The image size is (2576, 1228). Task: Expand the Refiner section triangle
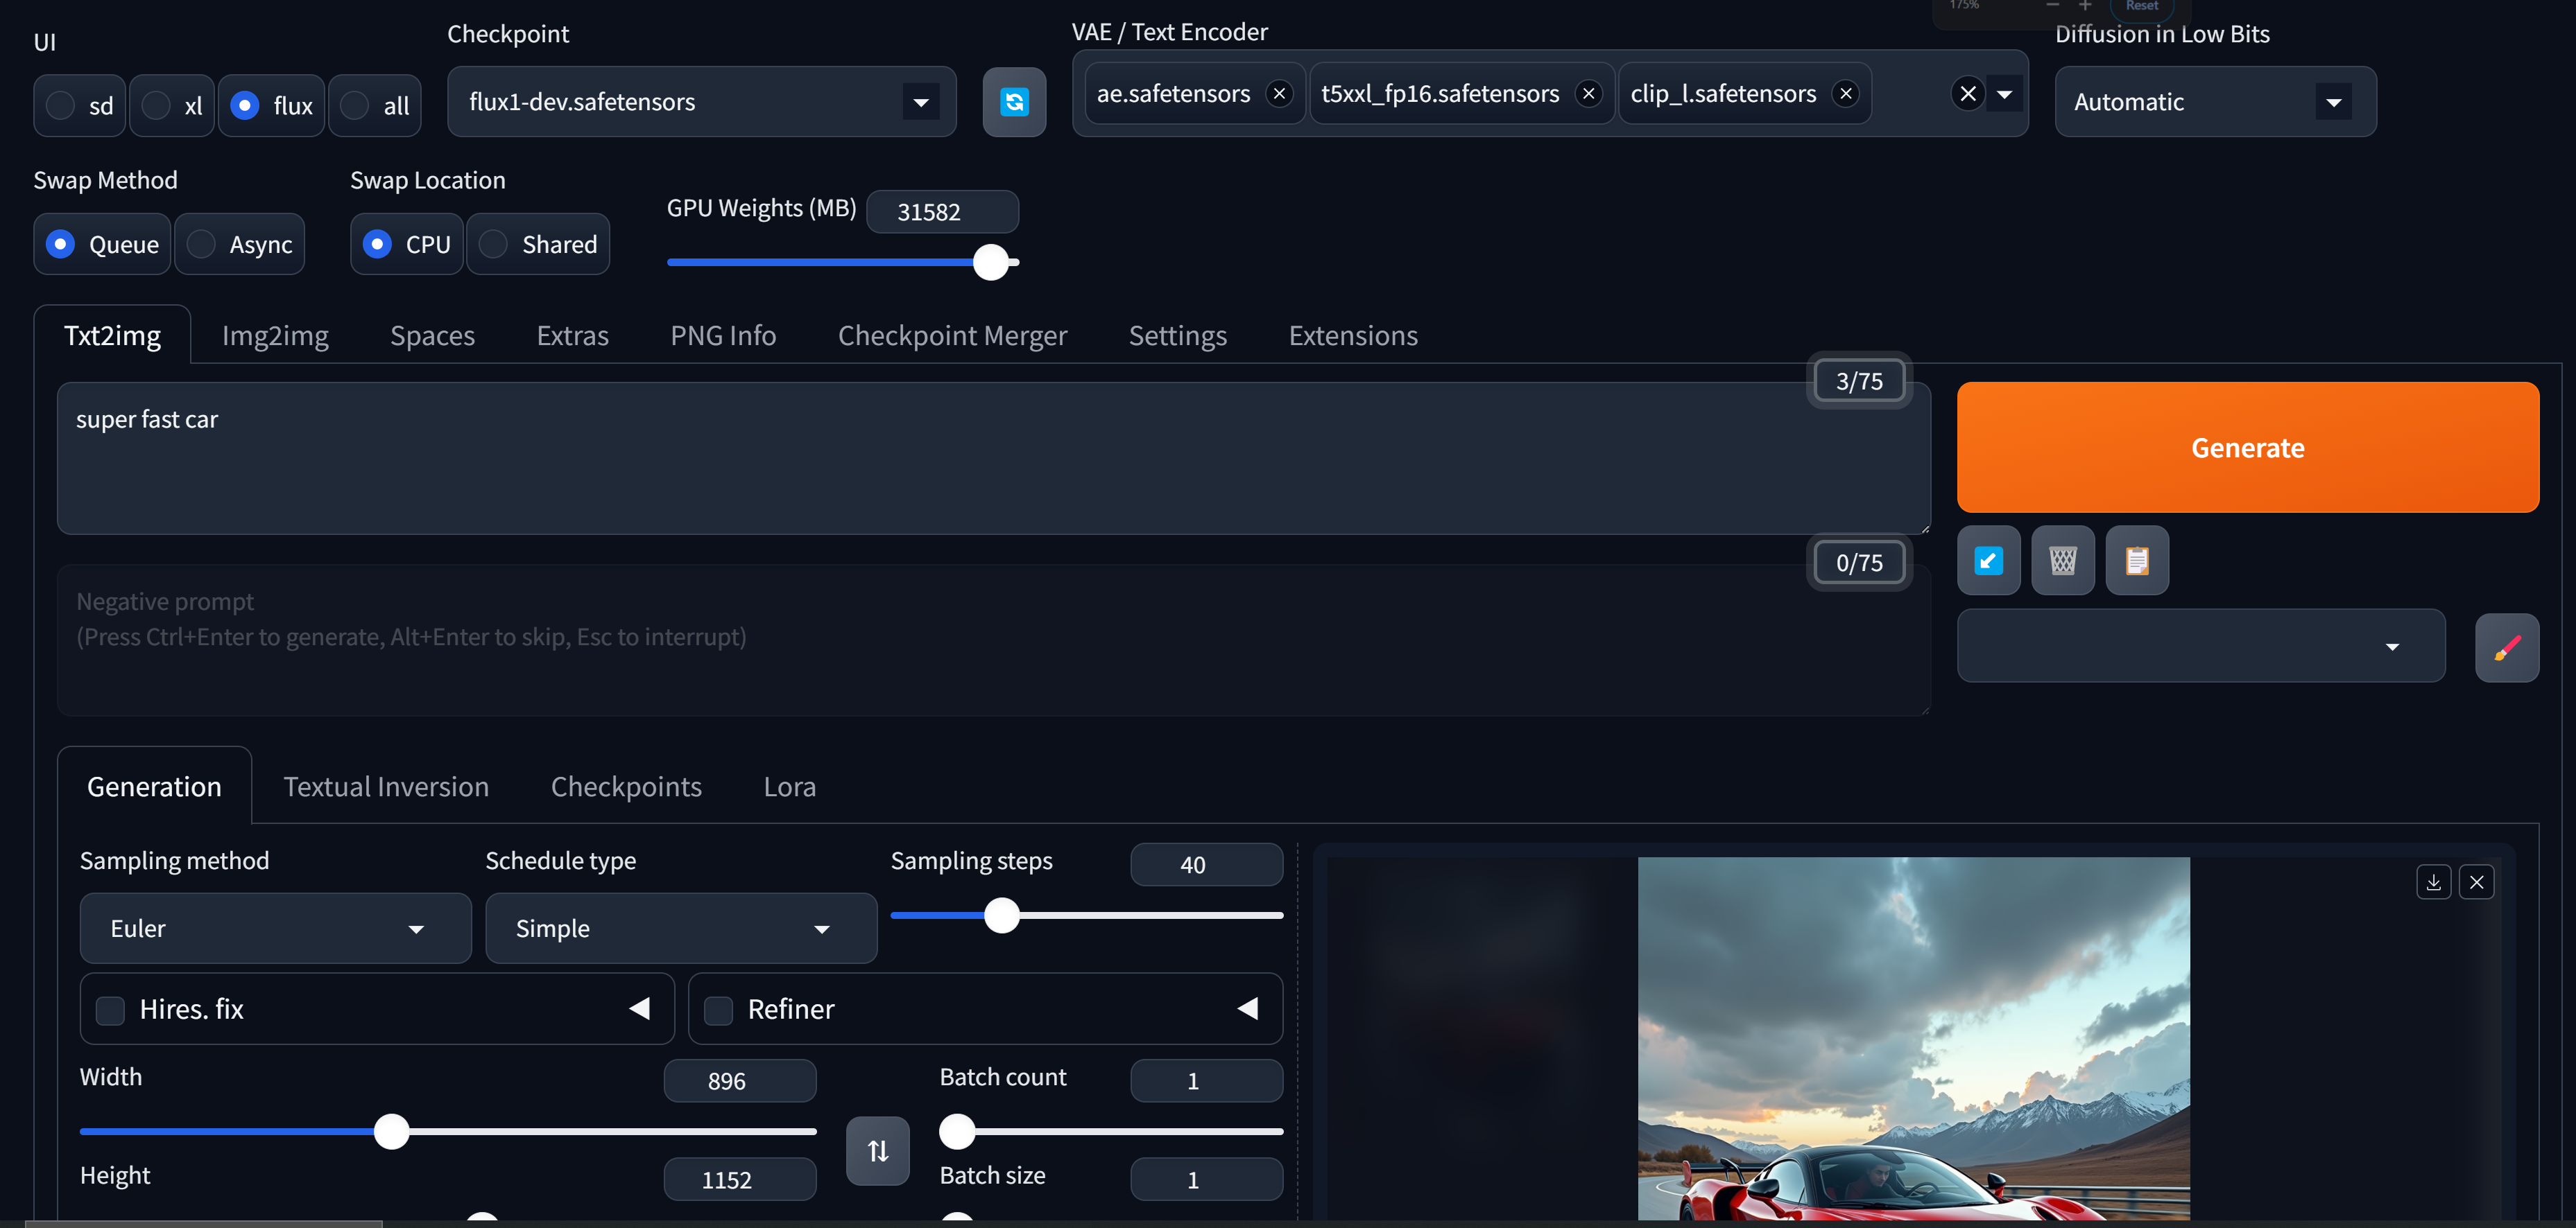1247,1009
